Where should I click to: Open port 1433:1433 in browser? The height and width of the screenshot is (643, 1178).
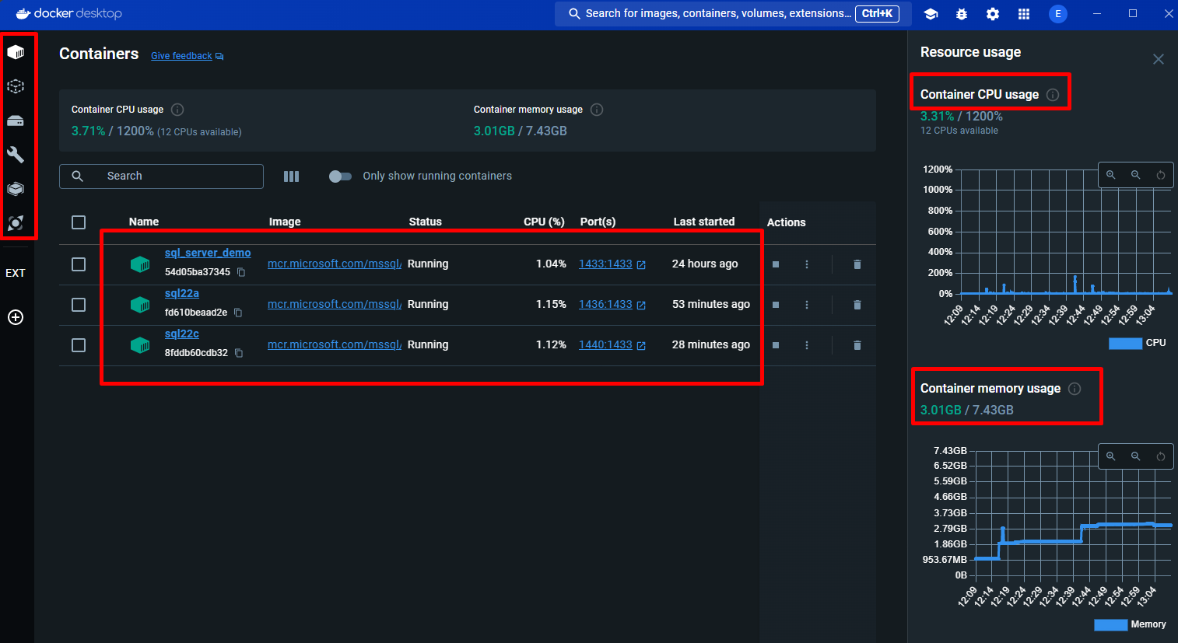[x=612, y=264]
